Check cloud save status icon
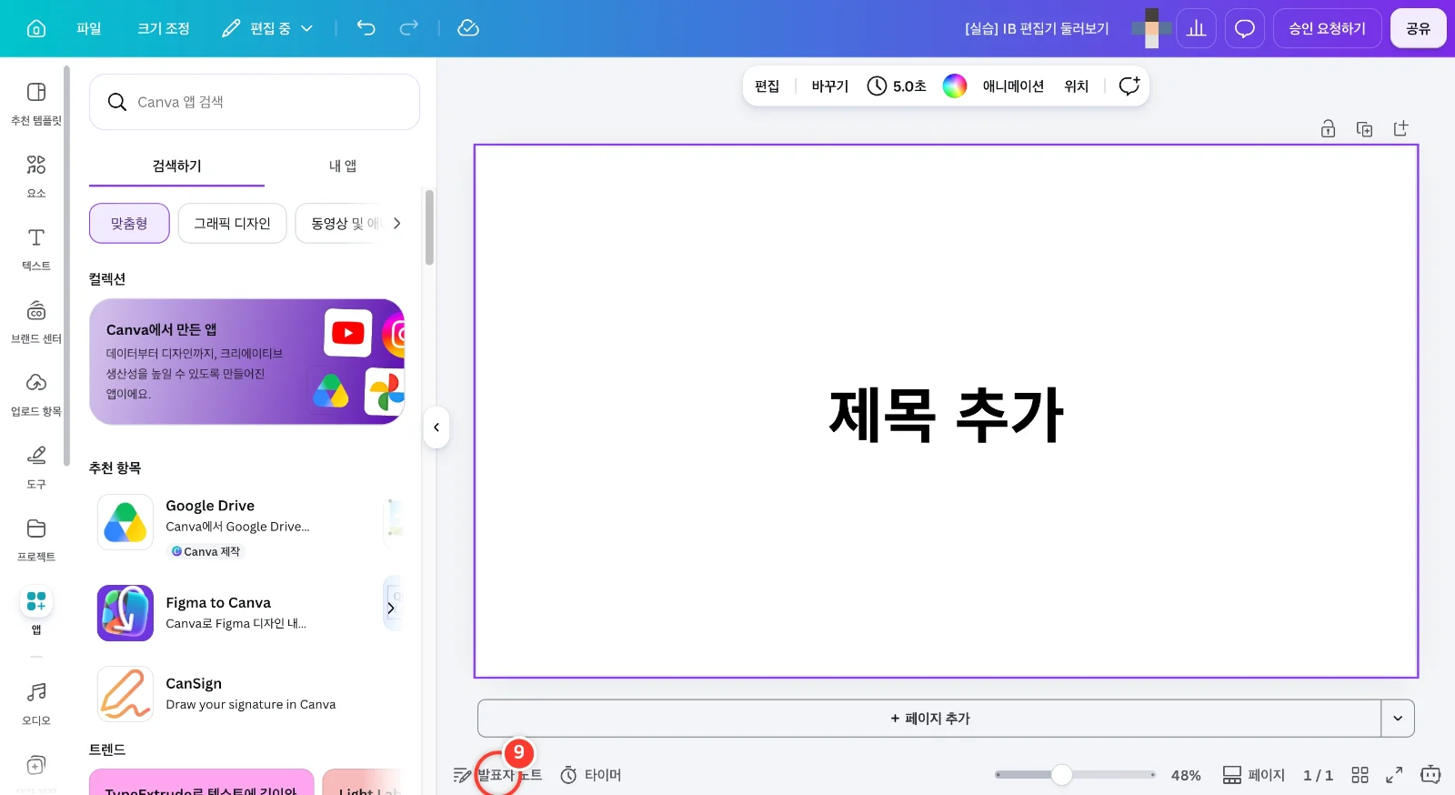 pos(468,28)
